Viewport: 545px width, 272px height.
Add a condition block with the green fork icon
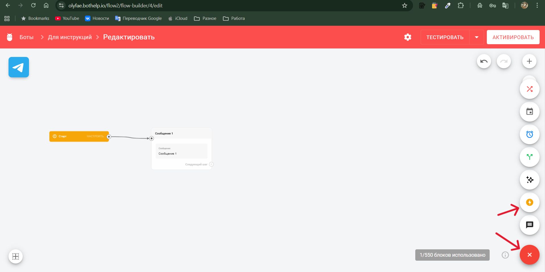click(530, 157)
